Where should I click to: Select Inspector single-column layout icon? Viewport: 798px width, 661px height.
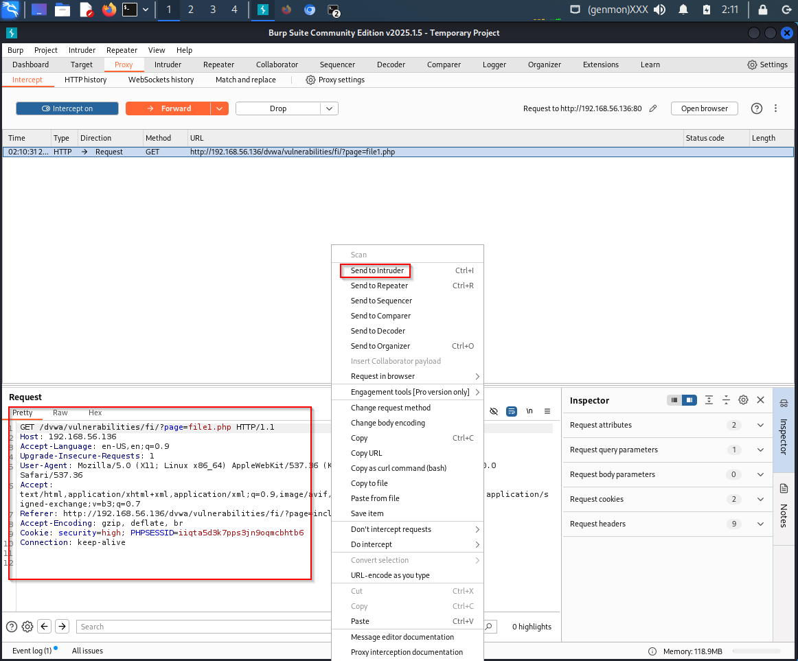[x=674, y=400]
